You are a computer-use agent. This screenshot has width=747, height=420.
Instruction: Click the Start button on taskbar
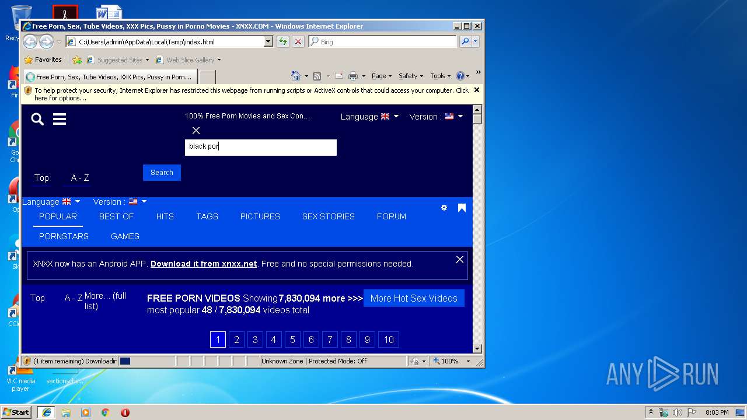16,412
